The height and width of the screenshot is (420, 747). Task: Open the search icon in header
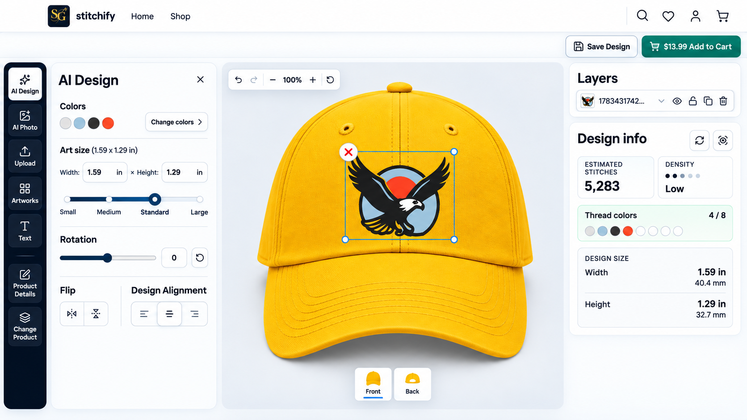point(642,16)
